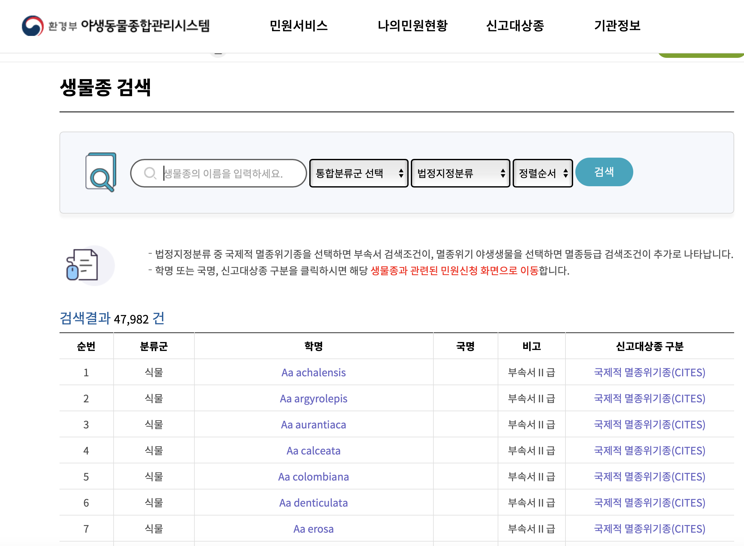
Task: Open the Aa colombiana species link
Action: pyautogui.click(x=313, y=477)
